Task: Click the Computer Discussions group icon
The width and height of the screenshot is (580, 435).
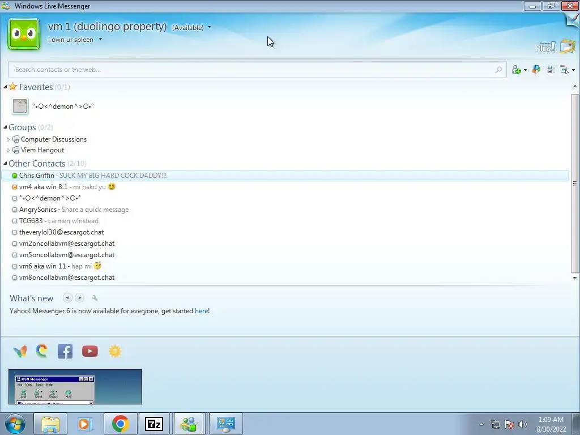Action: tap(15, 139)
